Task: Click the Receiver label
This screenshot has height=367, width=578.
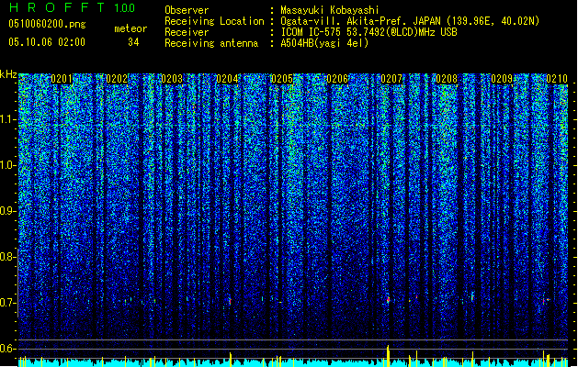Action: pyautogui.click(x=187, y=32)
